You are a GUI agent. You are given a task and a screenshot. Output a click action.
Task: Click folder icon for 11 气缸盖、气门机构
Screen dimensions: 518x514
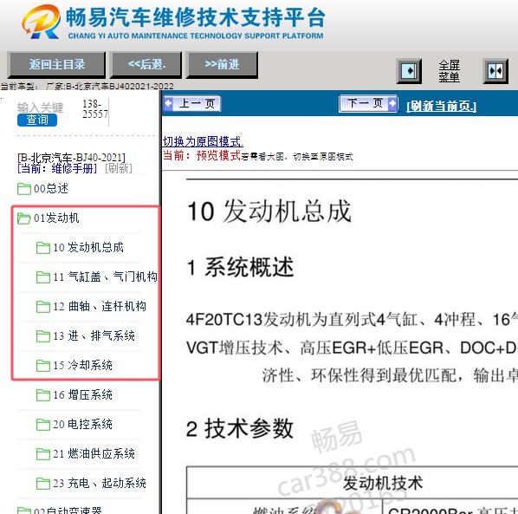coord(43,277)
